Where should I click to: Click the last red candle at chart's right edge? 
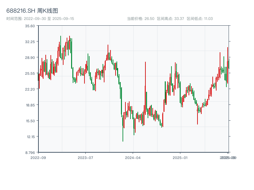coord(228,66)
